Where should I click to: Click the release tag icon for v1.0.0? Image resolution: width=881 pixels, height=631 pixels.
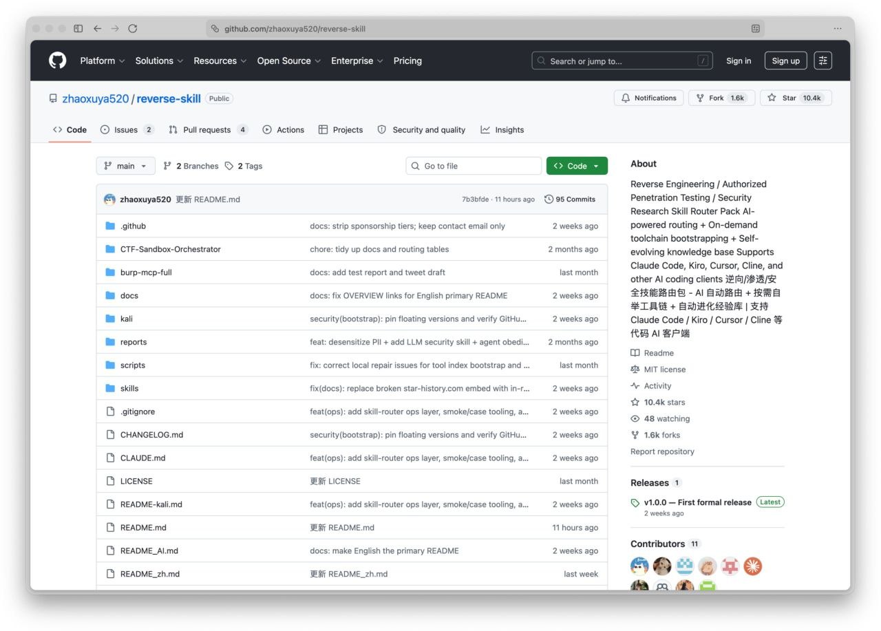click(x=635, y=503)
